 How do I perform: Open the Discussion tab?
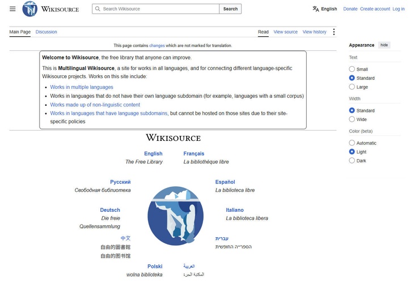pyautogui.click(x=46, y=32)
